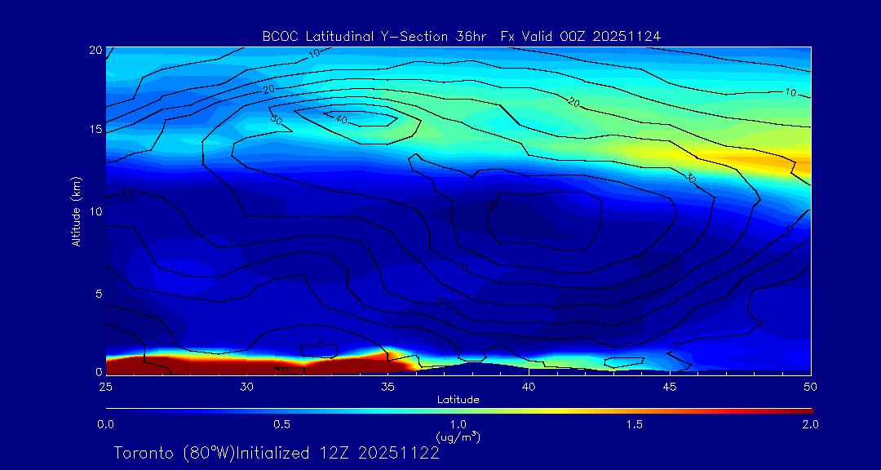The height and width of the screenshot is (470, 881).
Task: Click the colorbar label 0.5
Action: point(282,424)
